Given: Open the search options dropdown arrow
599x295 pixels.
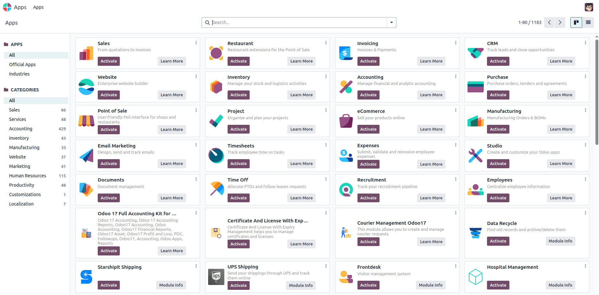Looking at the screenshot, I should pyautogui.click(x=392, y=22).
